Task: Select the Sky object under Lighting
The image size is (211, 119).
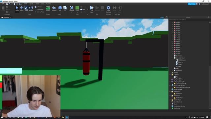Action: tap(177, 77)
